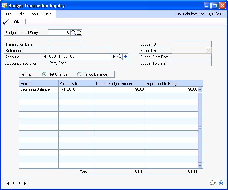Click the 1/1/2018 period date cell
The width and height of the screenshot is (228, 190).
77,89
